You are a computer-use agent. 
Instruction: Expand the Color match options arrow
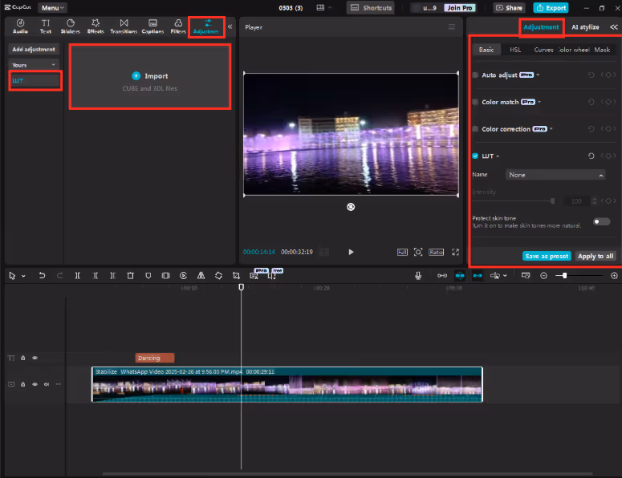(x=539, y=102)
